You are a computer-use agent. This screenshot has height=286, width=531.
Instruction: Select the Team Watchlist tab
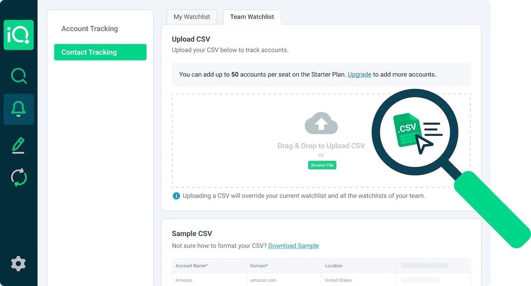[x=252, y=17]
